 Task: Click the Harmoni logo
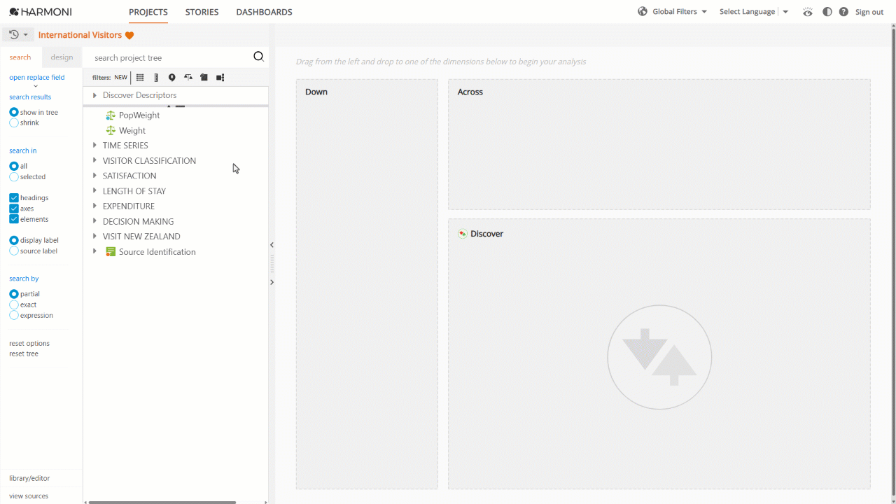coord(40,12)
